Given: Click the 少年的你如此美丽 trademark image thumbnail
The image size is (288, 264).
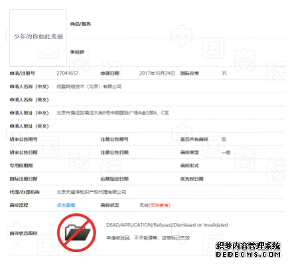Looking at the screenshot, I should [x=38, y=38].
